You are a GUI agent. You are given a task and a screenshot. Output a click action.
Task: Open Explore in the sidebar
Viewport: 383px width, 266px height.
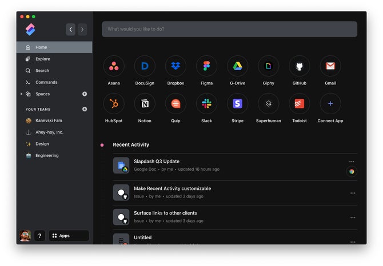[x=54, y=59]
